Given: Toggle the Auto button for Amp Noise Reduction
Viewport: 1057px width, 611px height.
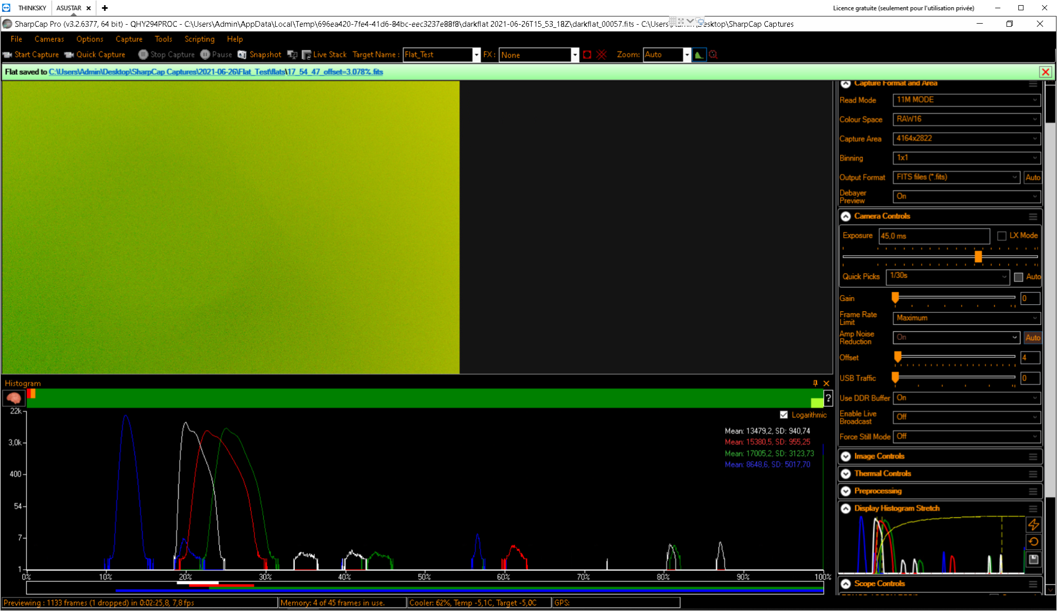Looking at the screenshot, I should point(1033,338).
